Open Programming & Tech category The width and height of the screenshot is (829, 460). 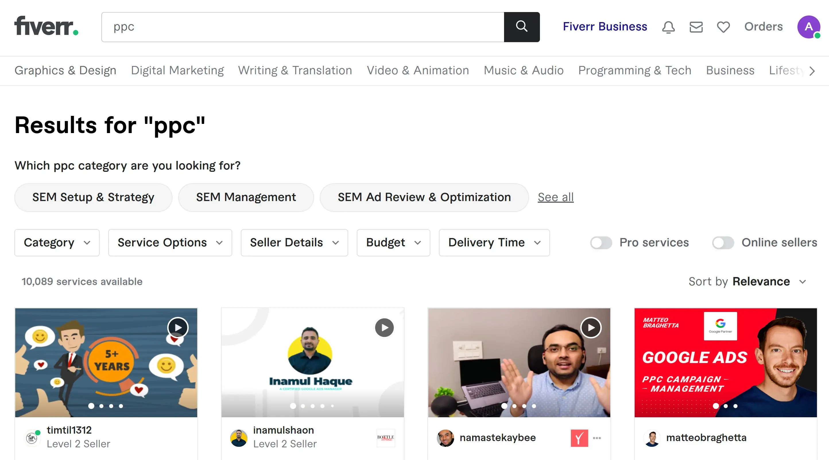[635, 70]
